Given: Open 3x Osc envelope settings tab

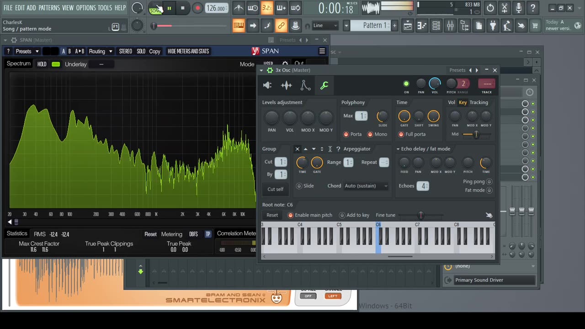Looking at the screenshot, I should coord(305,85).
